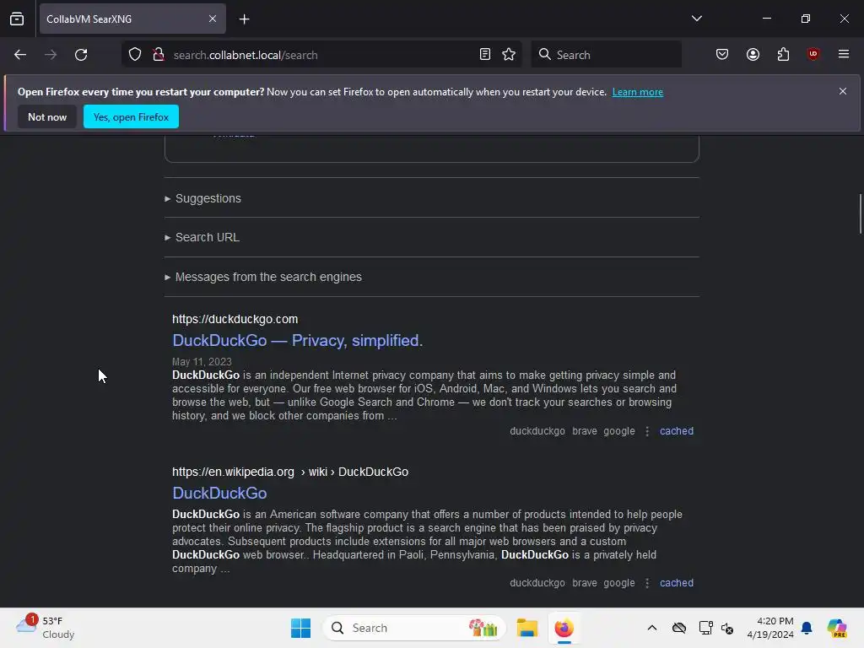The image size is (864, 648).
Task: Open the Wikipedia DuckDuckGo result title
Action: pos(219,493)
